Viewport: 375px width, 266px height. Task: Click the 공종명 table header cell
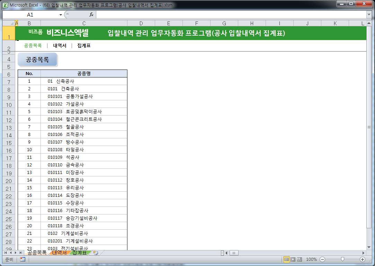tap(84, 74)
